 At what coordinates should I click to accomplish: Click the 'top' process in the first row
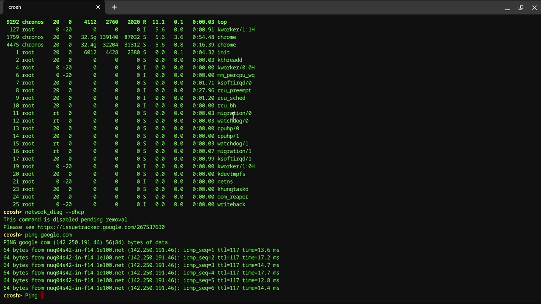[x=222, y=22]
